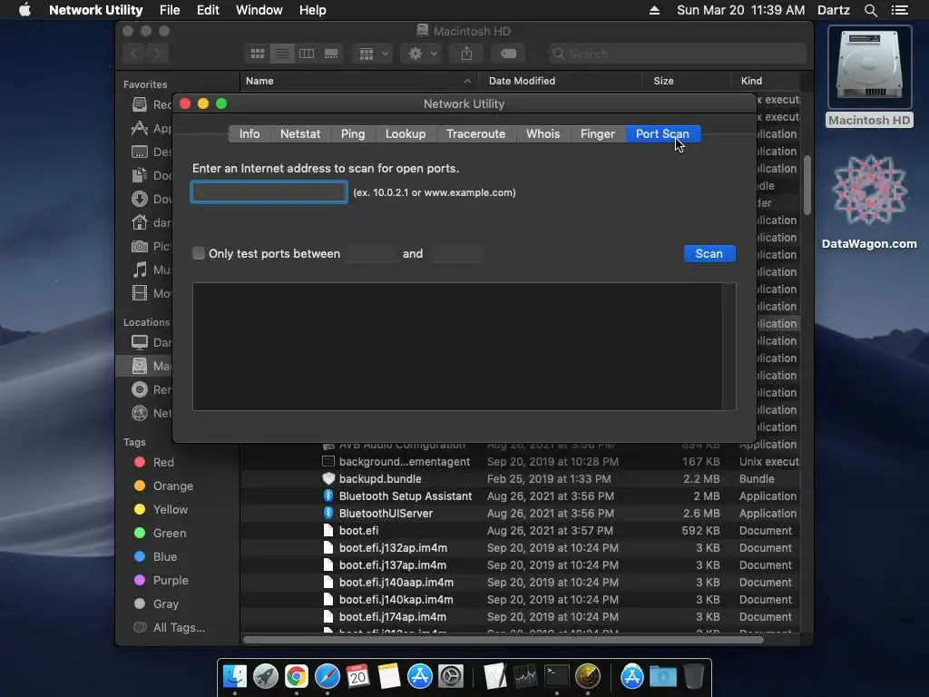Image resolution: width=929 pixels, height=697 pixels.
Task: Click the Internet address input field
Action: (x=269, y=192)
